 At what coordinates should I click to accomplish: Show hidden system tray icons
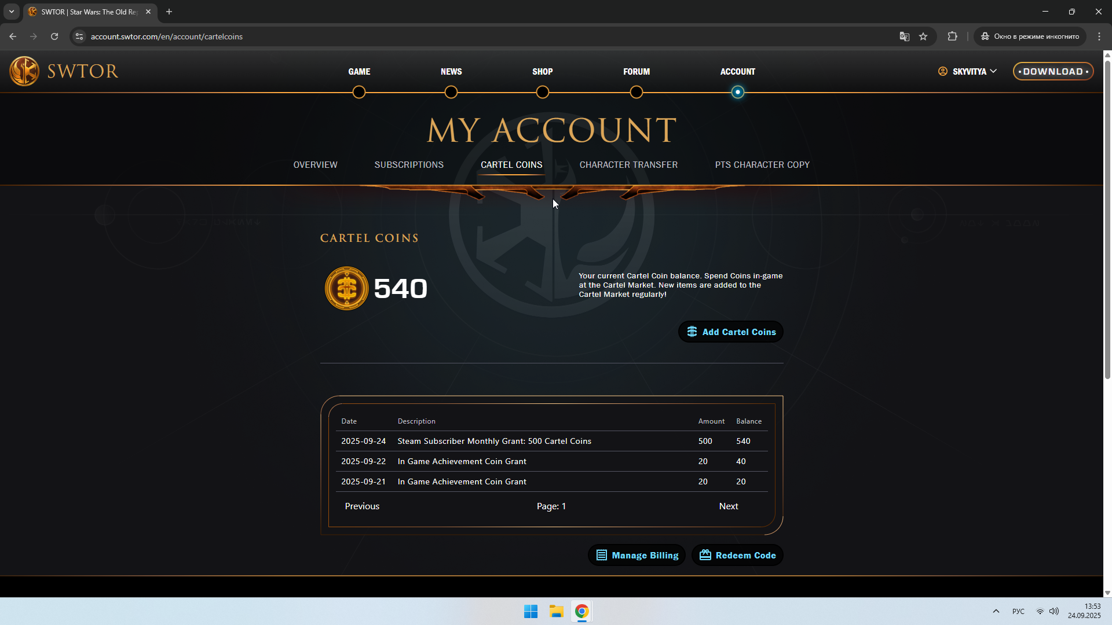coord(996,611)
